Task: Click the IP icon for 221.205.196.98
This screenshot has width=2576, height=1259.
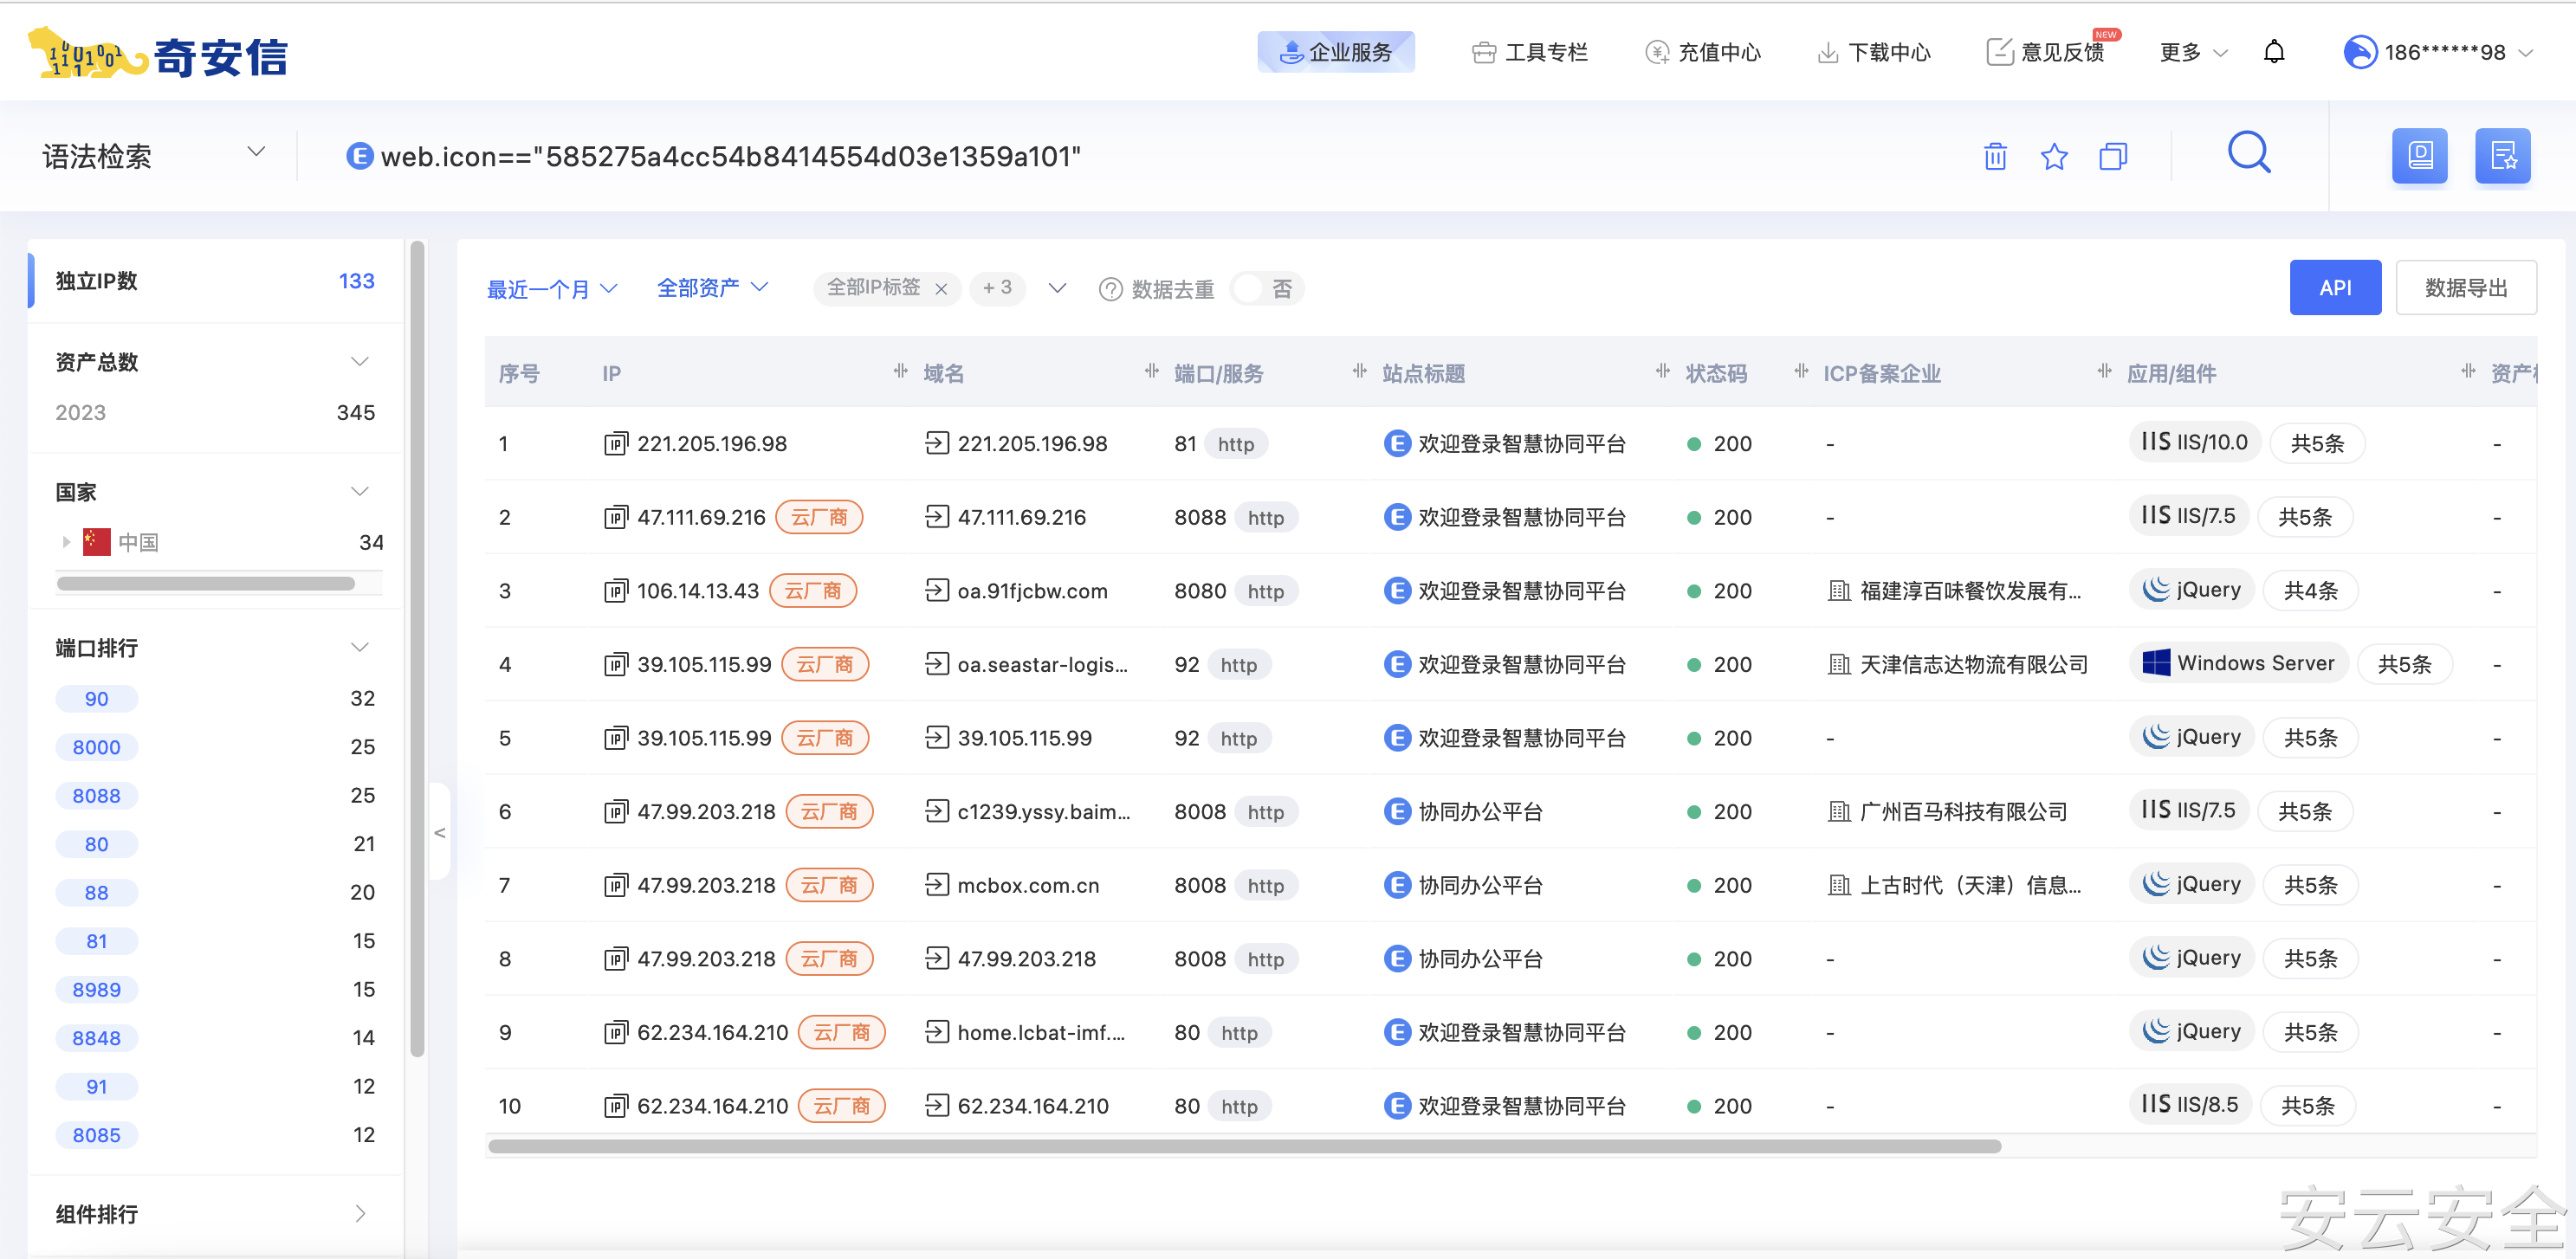Action: [616, 443]
